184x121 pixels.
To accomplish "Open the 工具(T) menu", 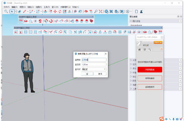I will (x=47, y=7).
